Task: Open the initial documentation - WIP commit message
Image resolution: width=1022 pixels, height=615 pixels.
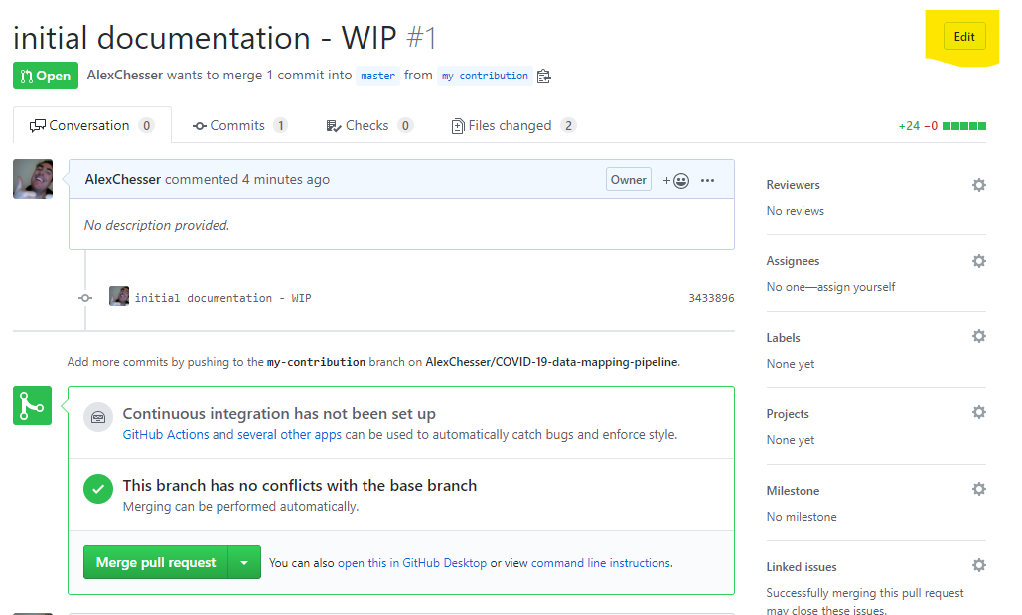Action: click(x=222, y=298)
